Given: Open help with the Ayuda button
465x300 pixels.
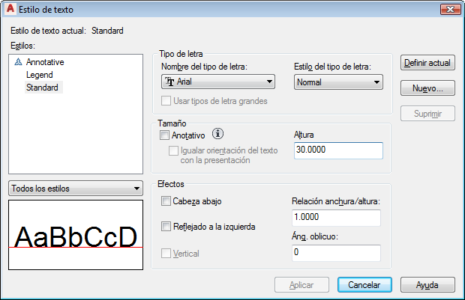Looking at the screenshot, I should click(427, 284).
